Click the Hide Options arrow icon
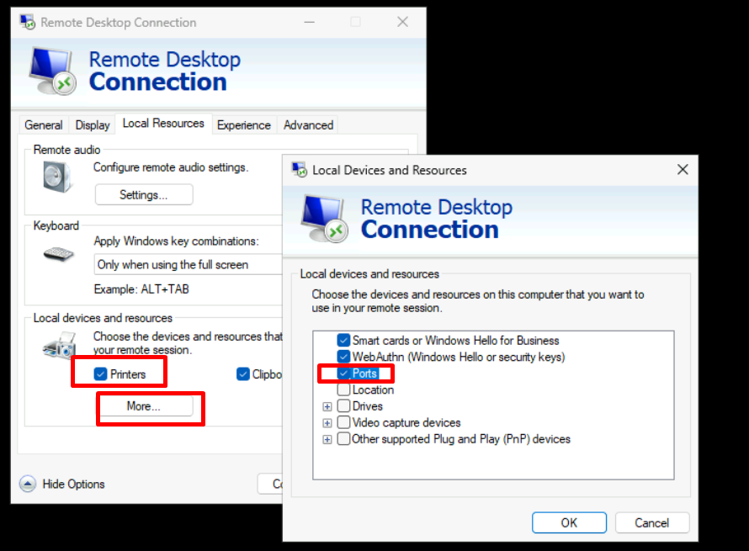Viewport: 749px width, 551px height. tap(28, 484)
